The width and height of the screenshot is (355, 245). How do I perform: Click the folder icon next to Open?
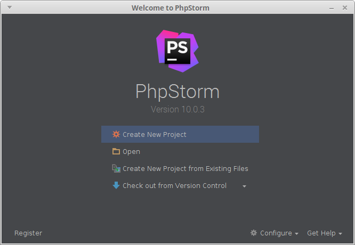(x=116, y=151)
